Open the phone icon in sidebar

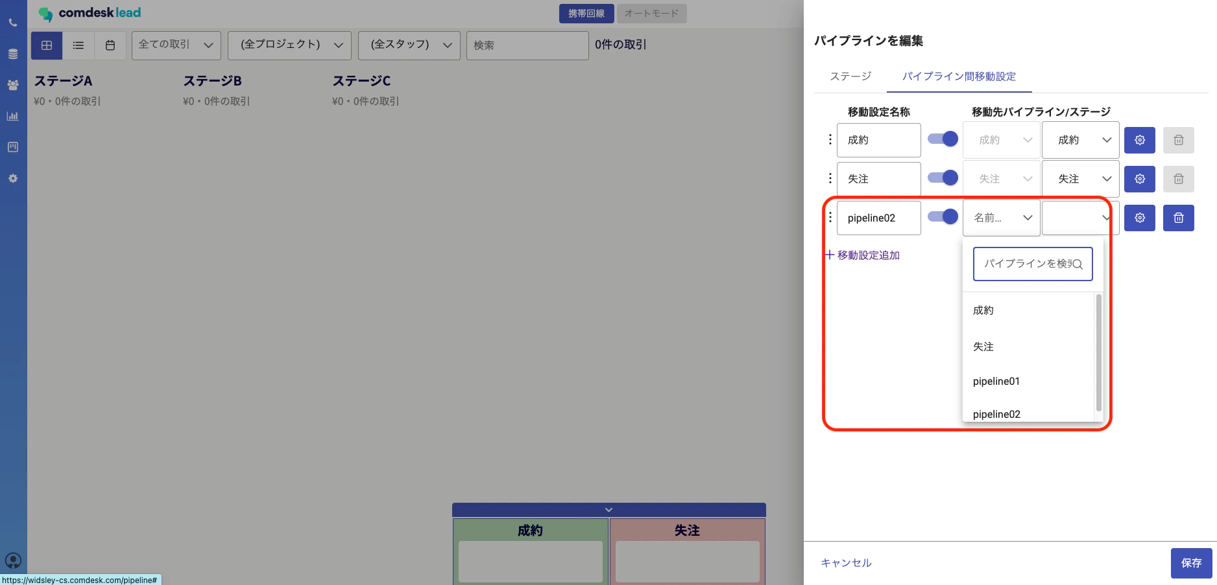[x=13, y=23]
